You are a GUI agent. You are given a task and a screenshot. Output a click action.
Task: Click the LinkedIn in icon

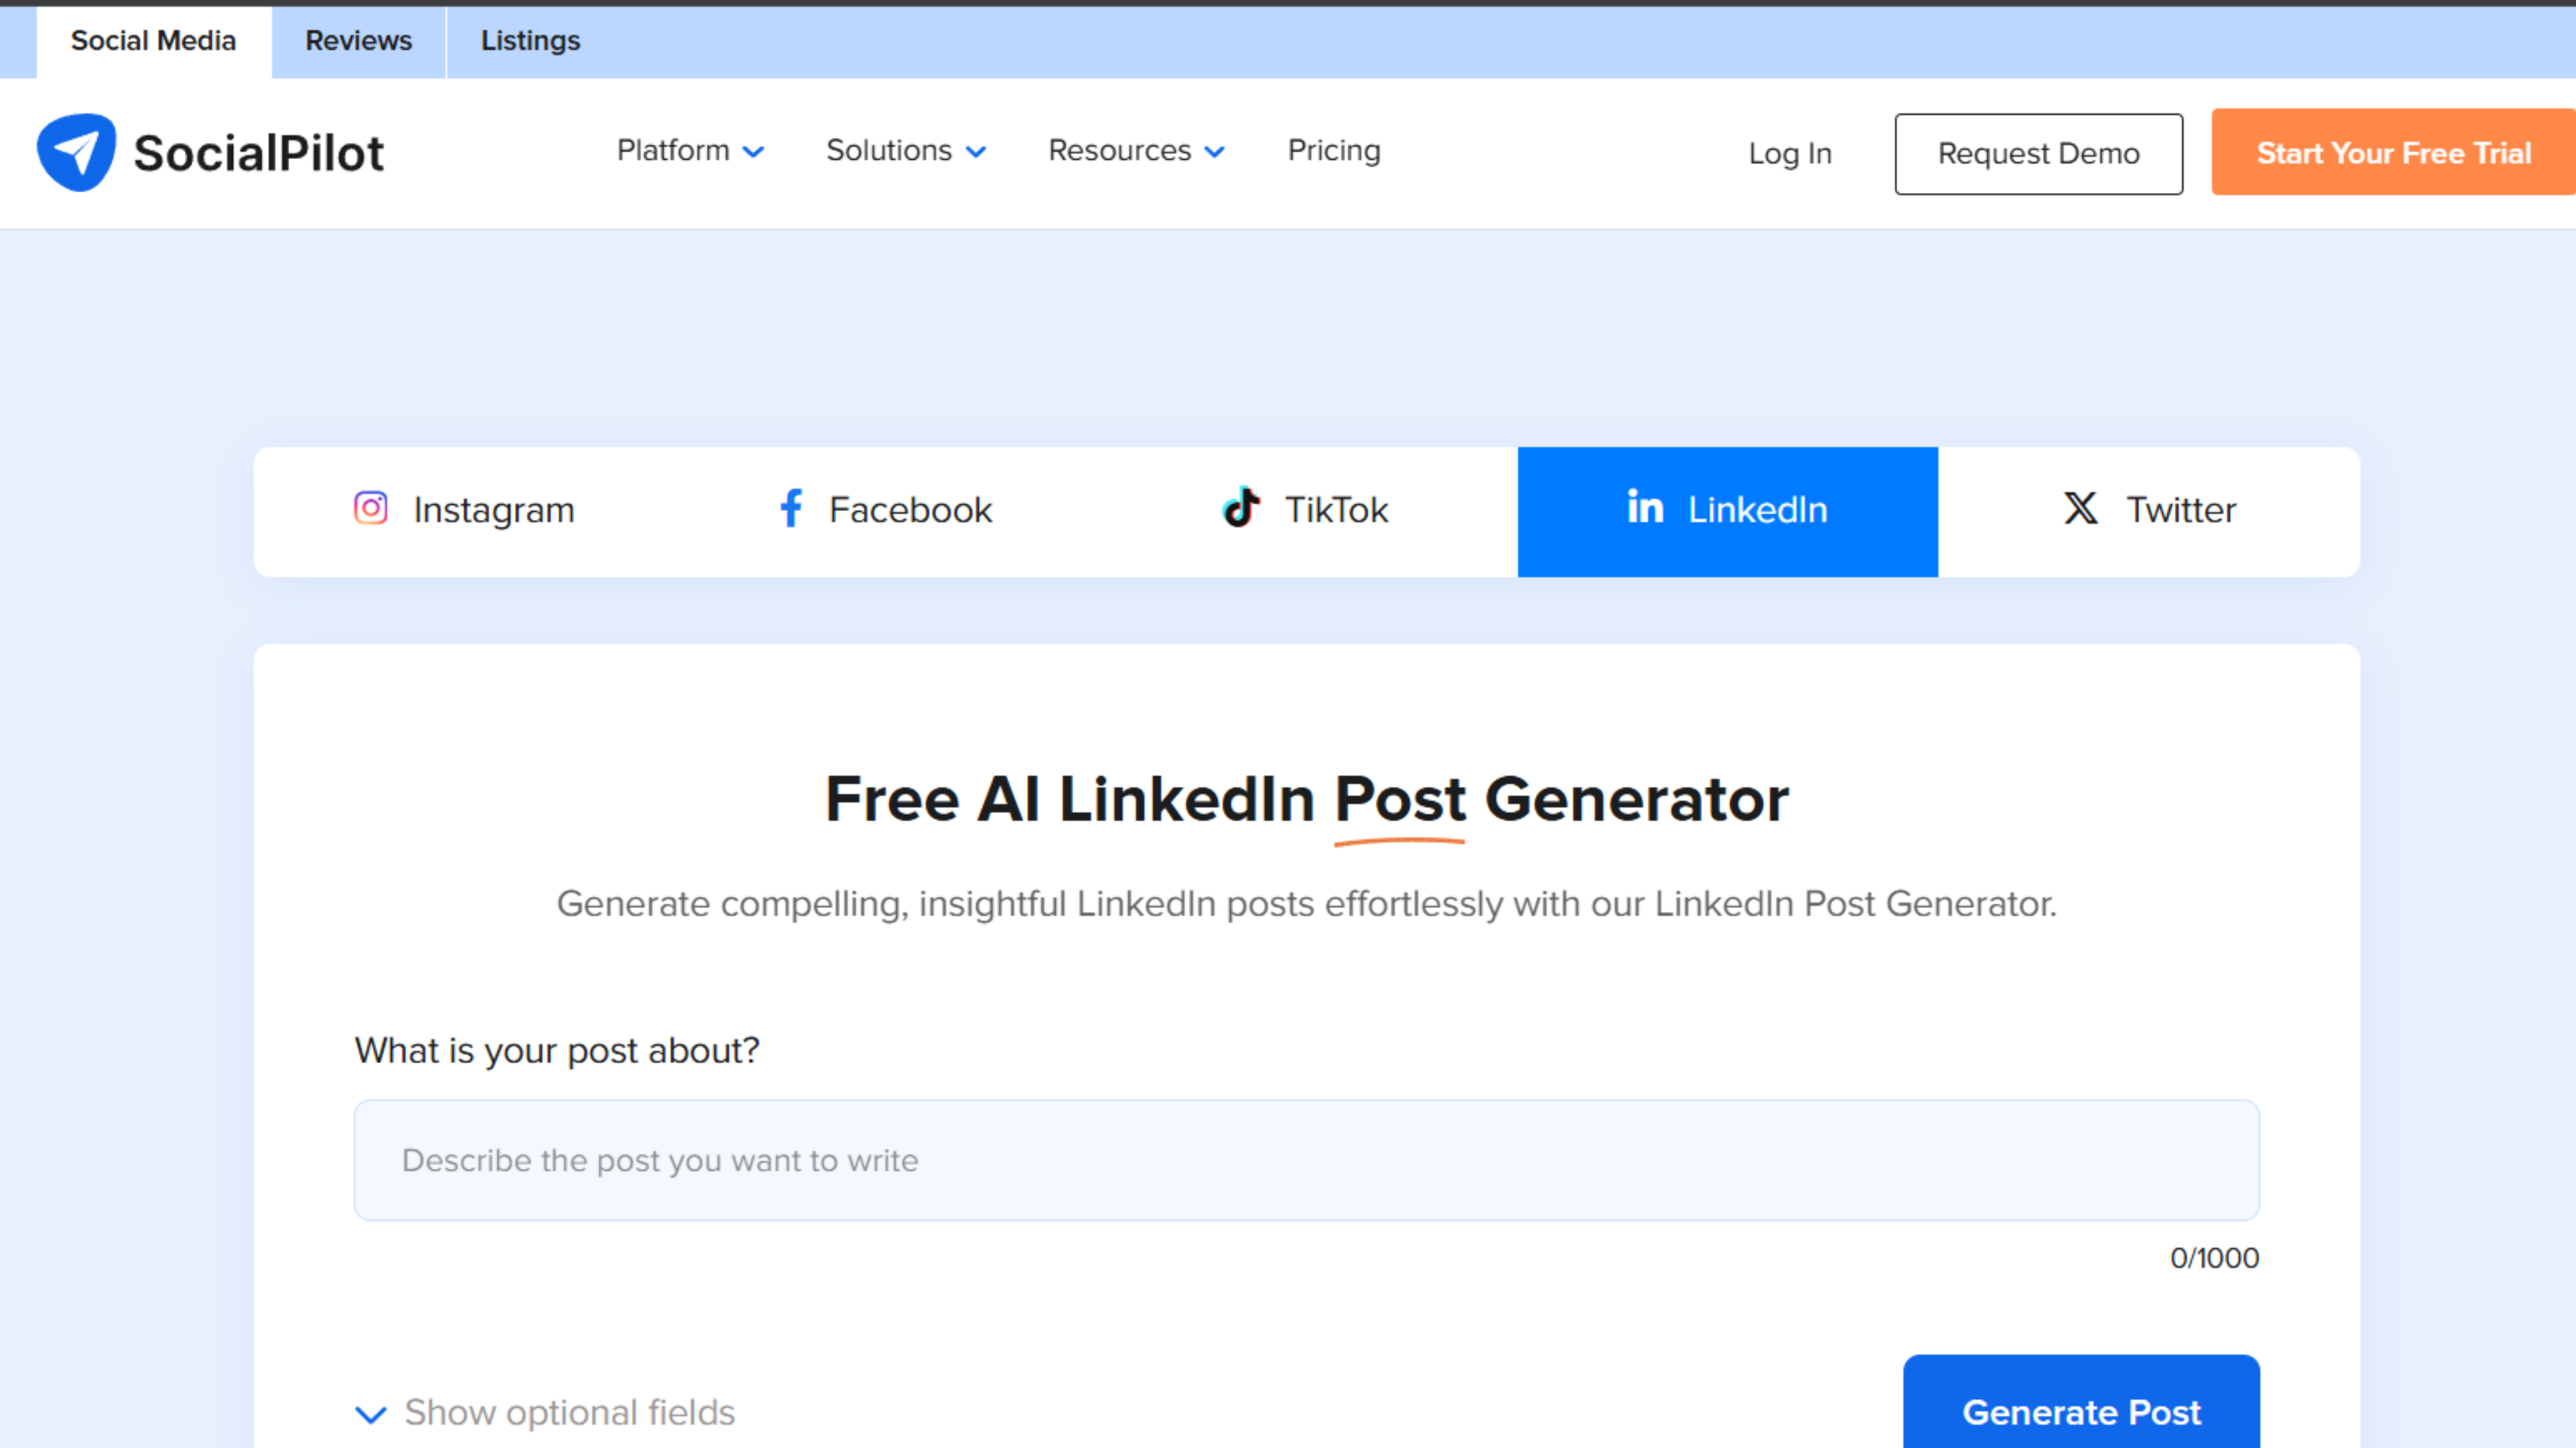pyautogui.click(x=1645, y=508)
